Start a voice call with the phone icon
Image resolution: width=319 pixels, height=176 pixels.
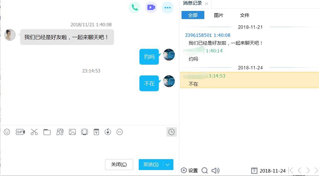[134, 8]
